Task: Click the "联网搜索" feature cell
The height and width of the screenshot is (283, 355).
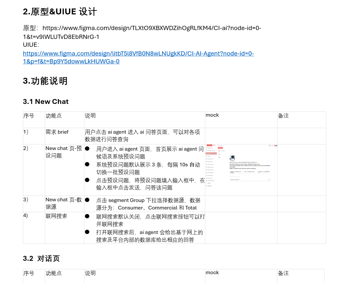Action: click(x=56, y=216)
